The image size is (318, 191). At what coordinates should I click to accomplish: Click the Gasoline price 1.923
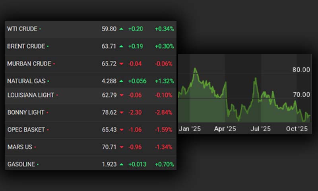tap(109, 164)
